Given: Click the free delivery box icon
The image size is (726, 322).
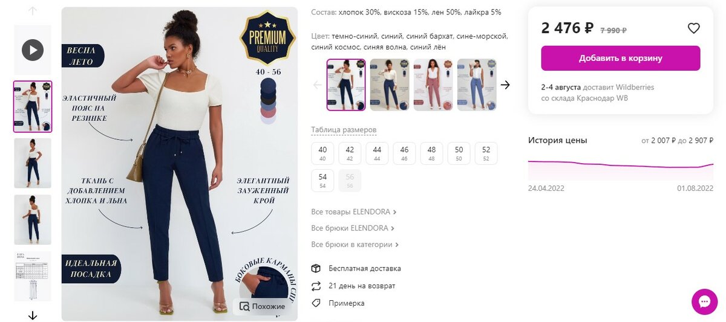Looking at the screenshot, I should 316,268.
